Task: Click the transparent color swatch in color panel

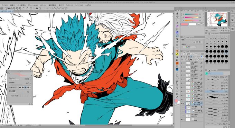Action: 200,24
